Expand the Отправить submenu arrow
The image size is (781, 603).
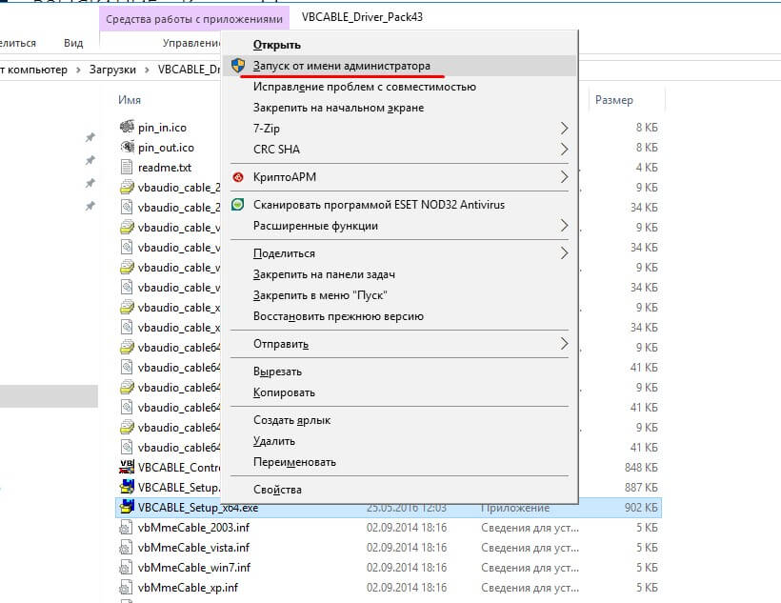(564, 343)
